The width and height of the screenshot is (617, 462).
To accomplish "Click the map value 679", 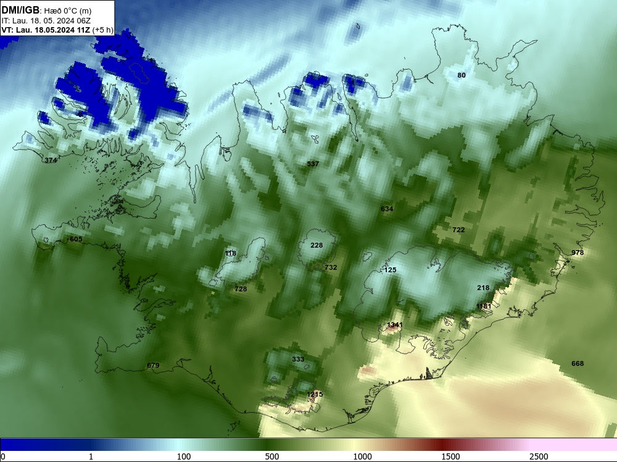I will pos(153,365).
